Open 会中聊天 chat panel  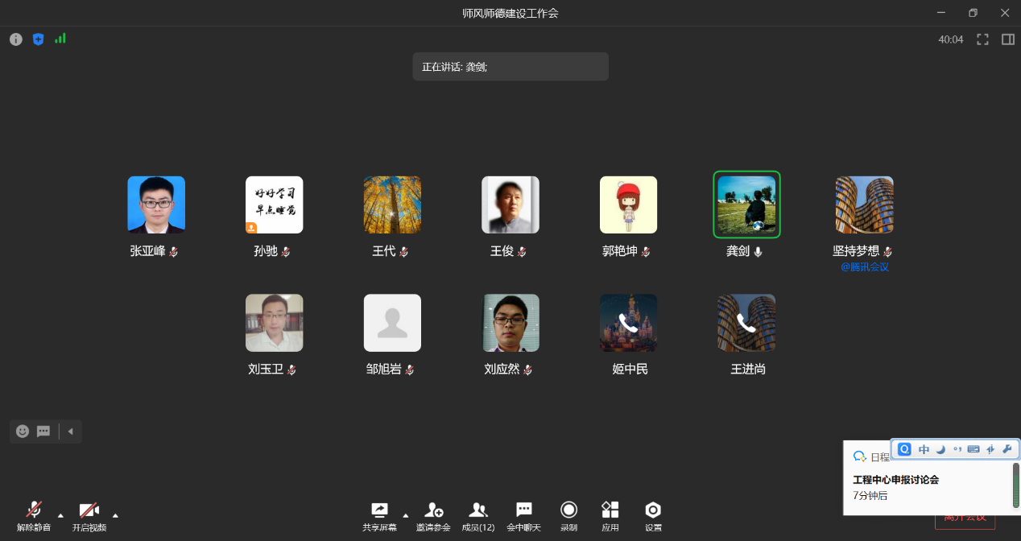[x=523, y=515]
